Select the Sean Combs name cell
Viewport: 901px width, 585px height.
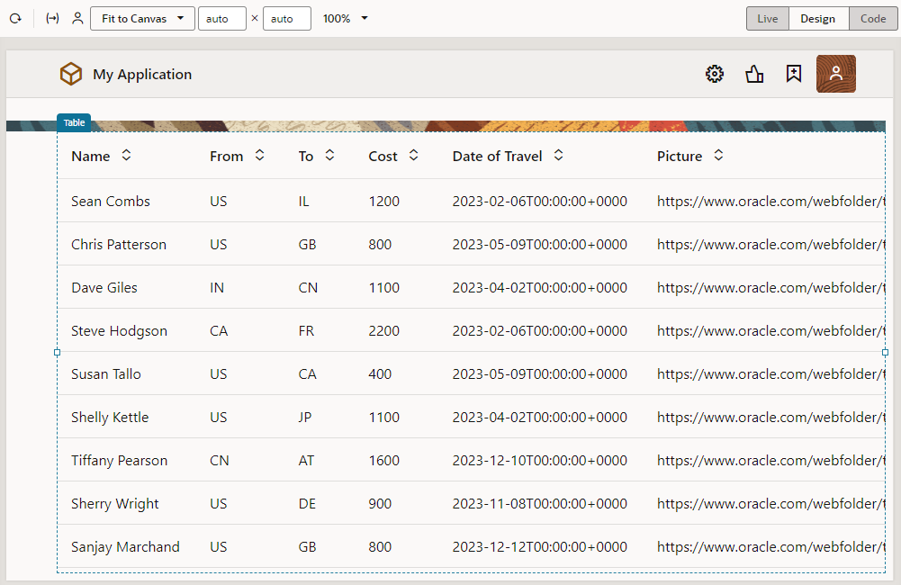point(111,201)
